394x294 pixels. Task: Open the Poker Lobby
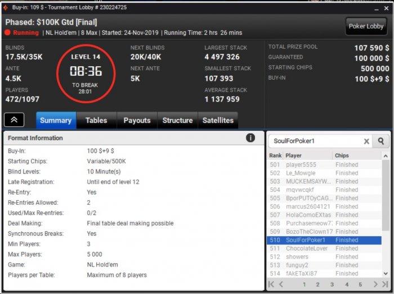point(366,26)
